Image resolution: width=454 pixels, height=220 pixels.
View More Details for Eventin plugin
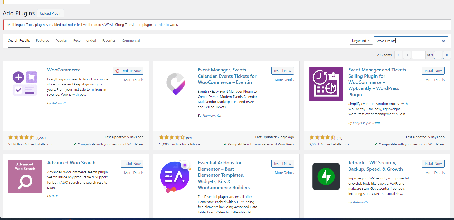click(x=284, y=80)
